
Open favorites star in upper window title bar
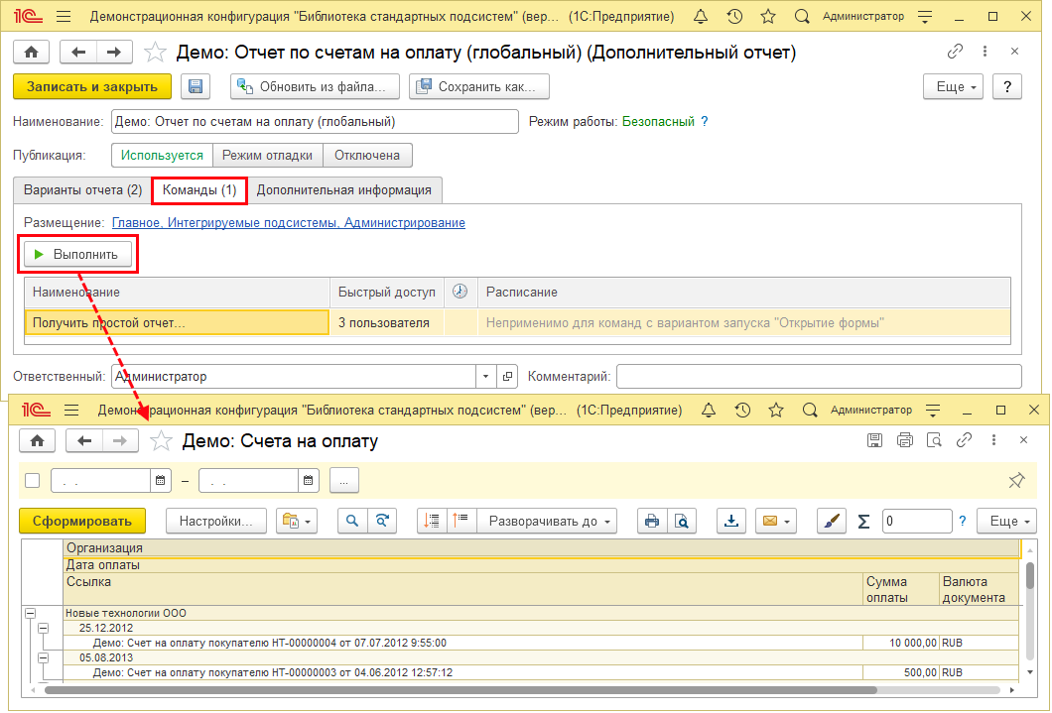(768, 16)
